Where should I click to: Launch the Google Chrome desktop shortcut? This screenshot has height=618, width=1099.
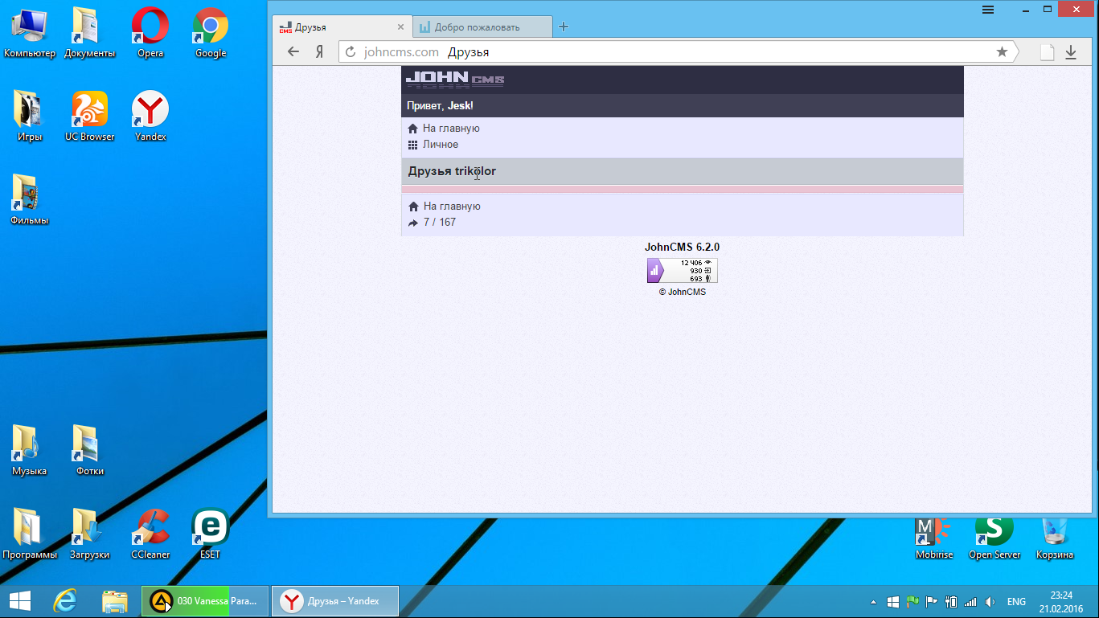pos(211,34)
